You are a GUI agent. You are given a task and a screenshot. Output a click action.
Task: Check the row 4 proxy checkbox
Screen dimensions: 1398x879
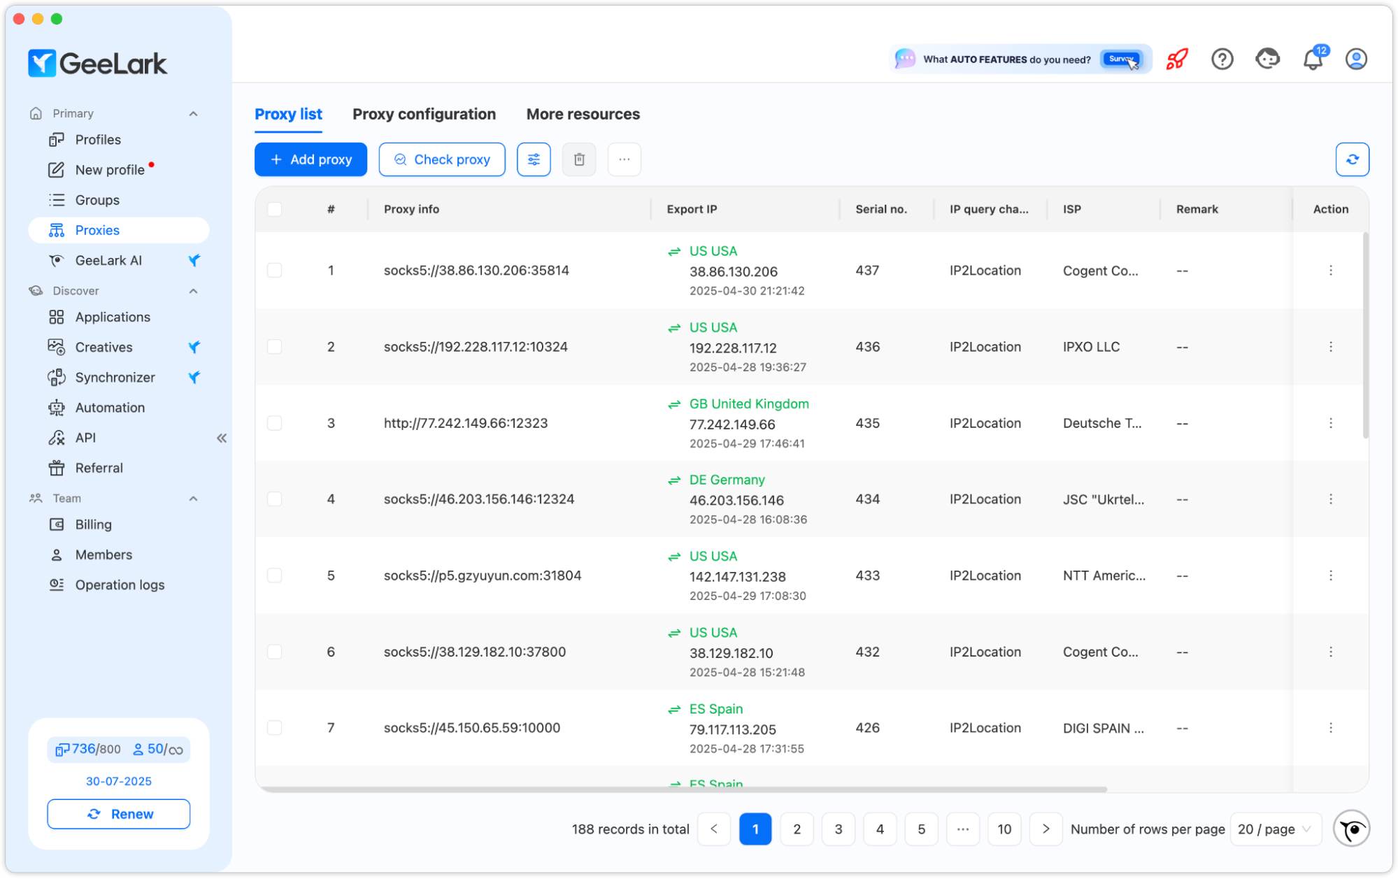[x=275, y=499]
